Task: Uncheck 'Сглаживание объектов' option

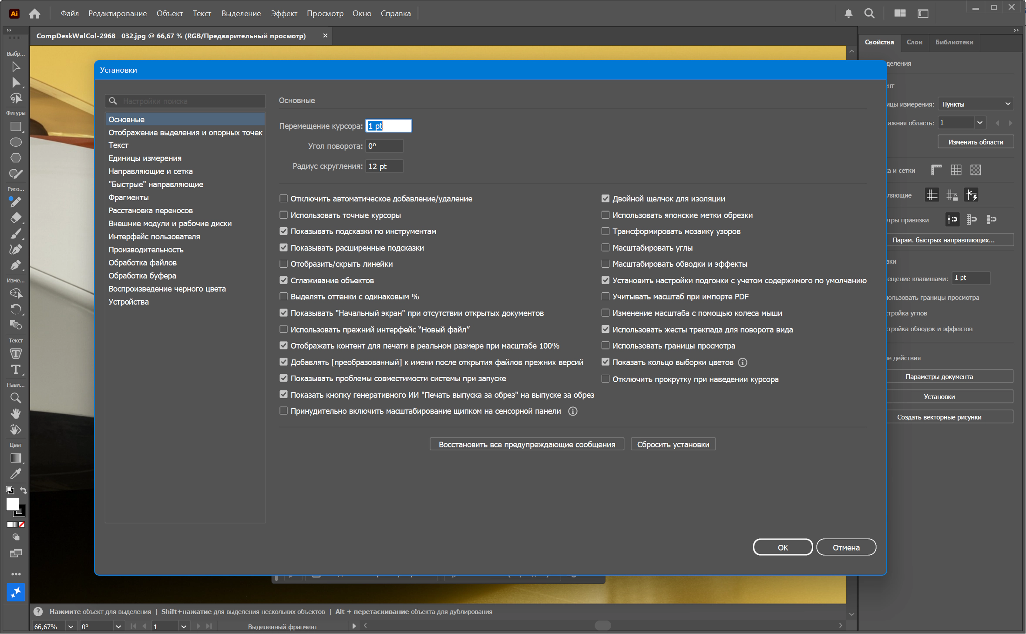Action: click(x=283, y=280)
